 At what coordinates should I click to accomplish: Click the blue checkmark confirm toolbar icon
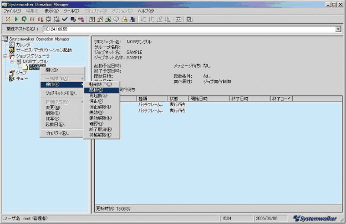(x=65, y=19)
